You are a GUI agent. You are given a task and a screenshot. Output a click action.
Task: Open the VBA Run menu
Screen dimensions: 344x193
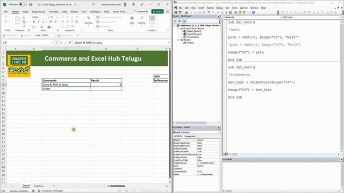tap(227, 8)
